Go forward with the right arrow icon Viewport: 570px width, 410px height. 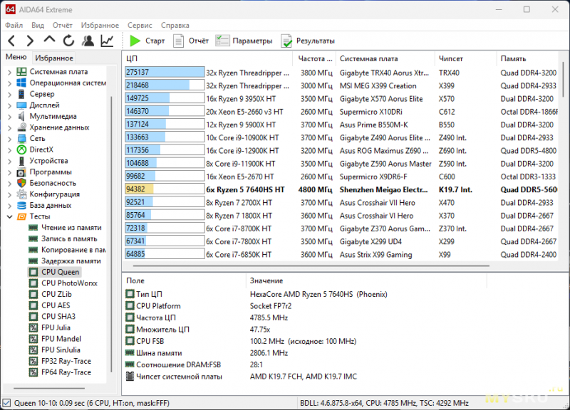pyautogui.click(x=30, y=41)
